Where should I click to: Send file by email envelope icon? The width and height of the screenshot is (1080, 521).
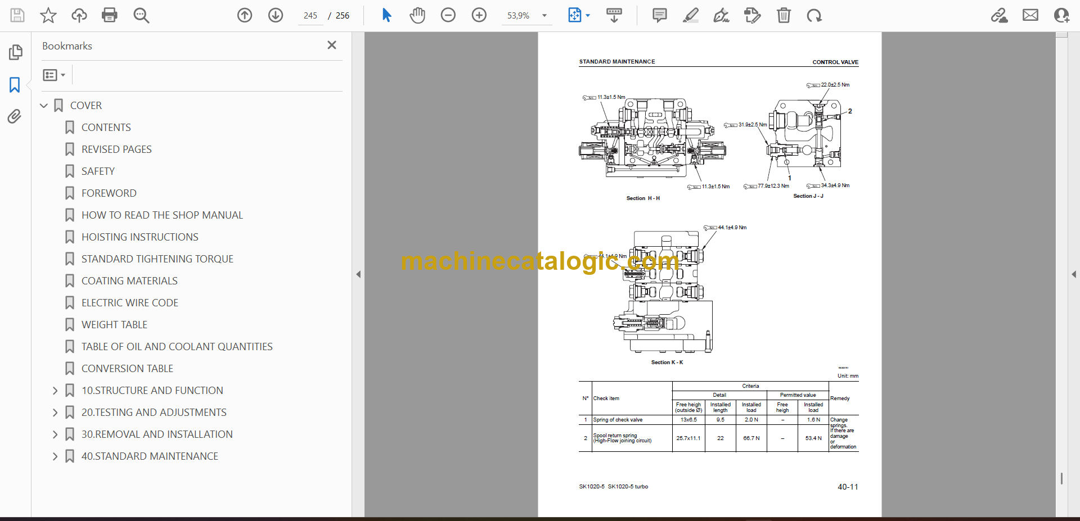(1030, 15)
